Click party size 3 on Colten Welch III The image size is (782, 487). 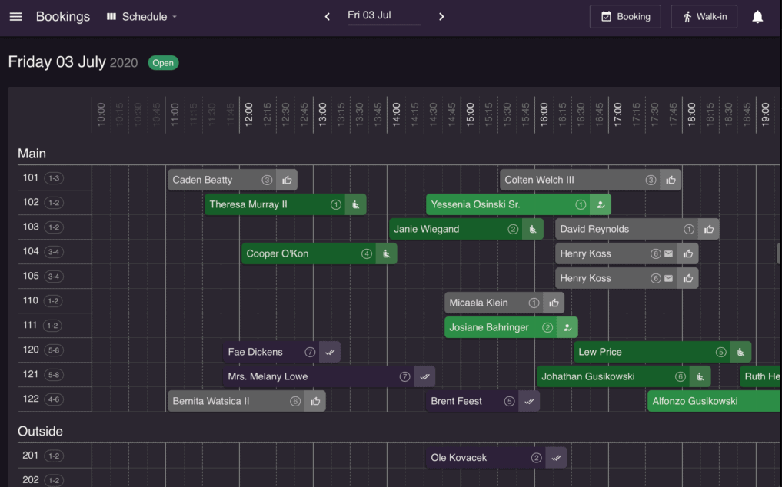tap(651, 180)
